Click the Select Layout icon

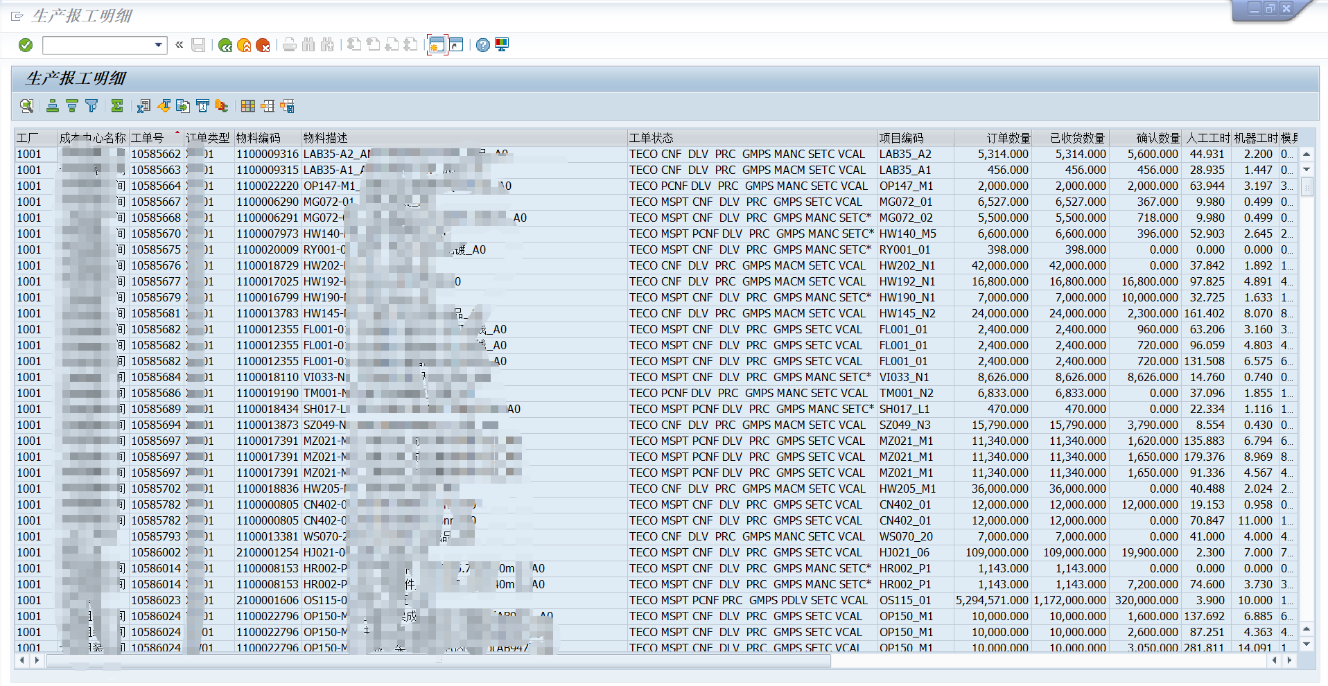click(x=268, y=106)
